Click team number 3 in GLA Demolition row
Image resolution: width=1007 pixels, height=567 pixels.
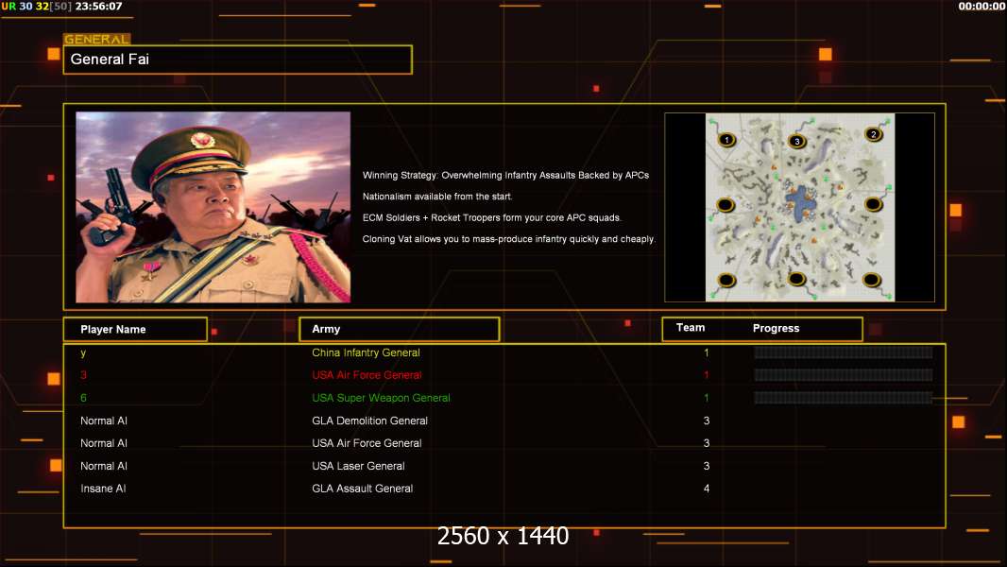[x=707, y=421]
